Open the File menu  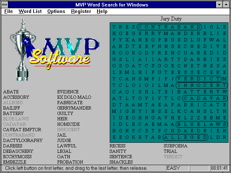click(x=9, y=11)
